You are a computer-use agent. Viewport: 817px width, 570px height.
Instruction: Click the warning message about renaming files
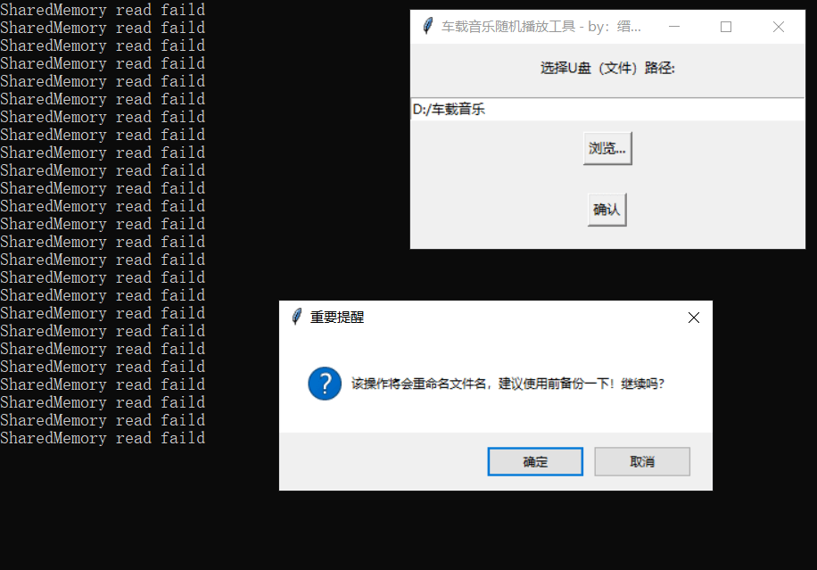508,384
